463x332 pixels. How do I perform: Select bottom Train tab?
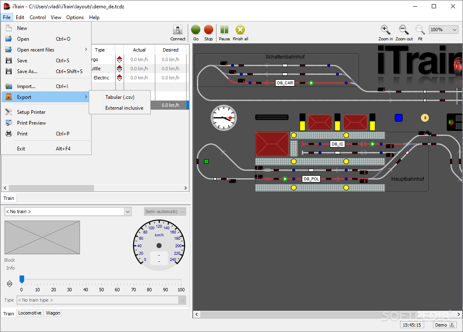click(x=9, y=313)
